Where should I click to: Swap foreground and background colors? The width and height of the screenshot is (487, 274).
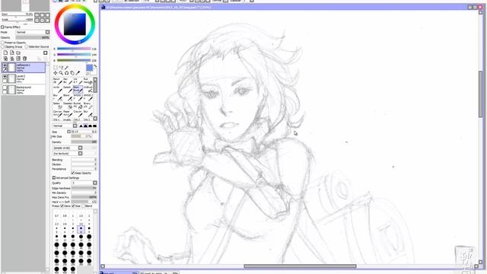tap(95, 66)
